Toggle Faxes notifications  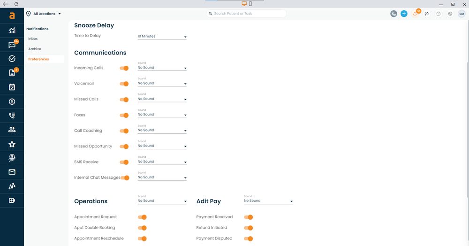[x=124, y=115]
